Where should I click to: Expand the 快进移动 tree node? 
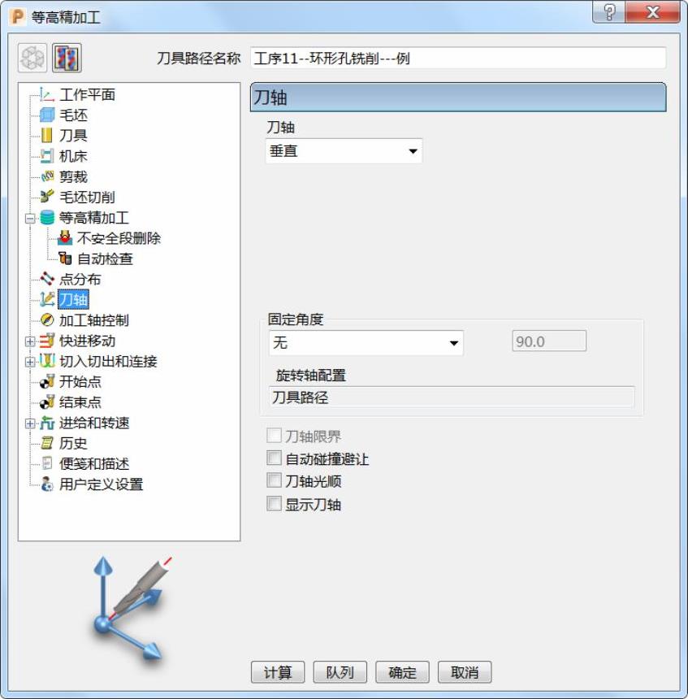click(30, 341)
